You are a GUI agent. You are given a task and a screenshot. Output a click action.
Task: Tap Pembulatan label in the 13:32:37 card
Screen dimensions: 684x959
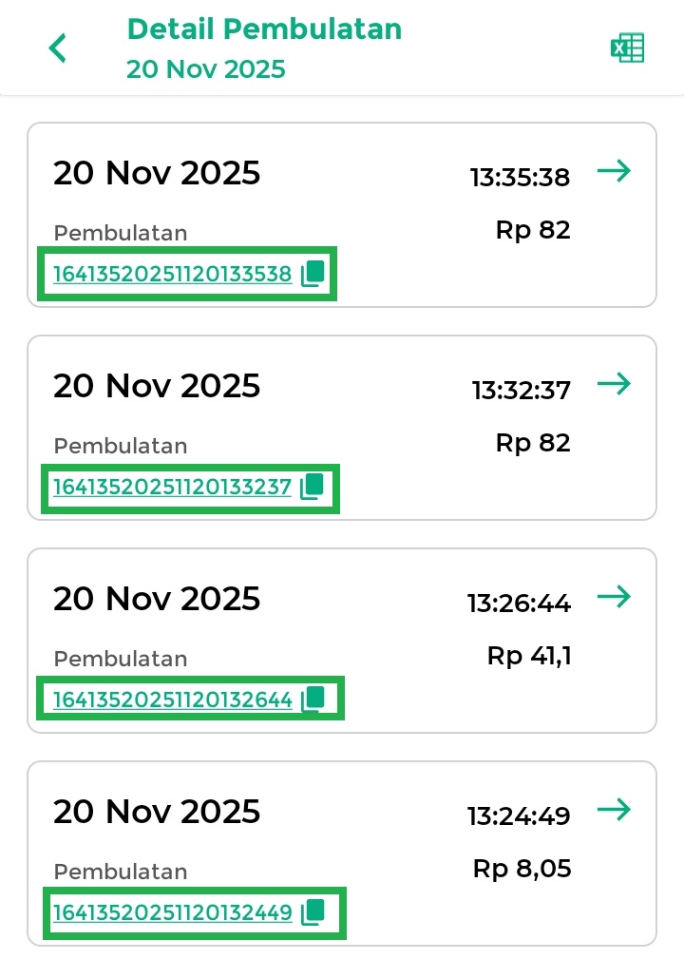tap(121, 446)
